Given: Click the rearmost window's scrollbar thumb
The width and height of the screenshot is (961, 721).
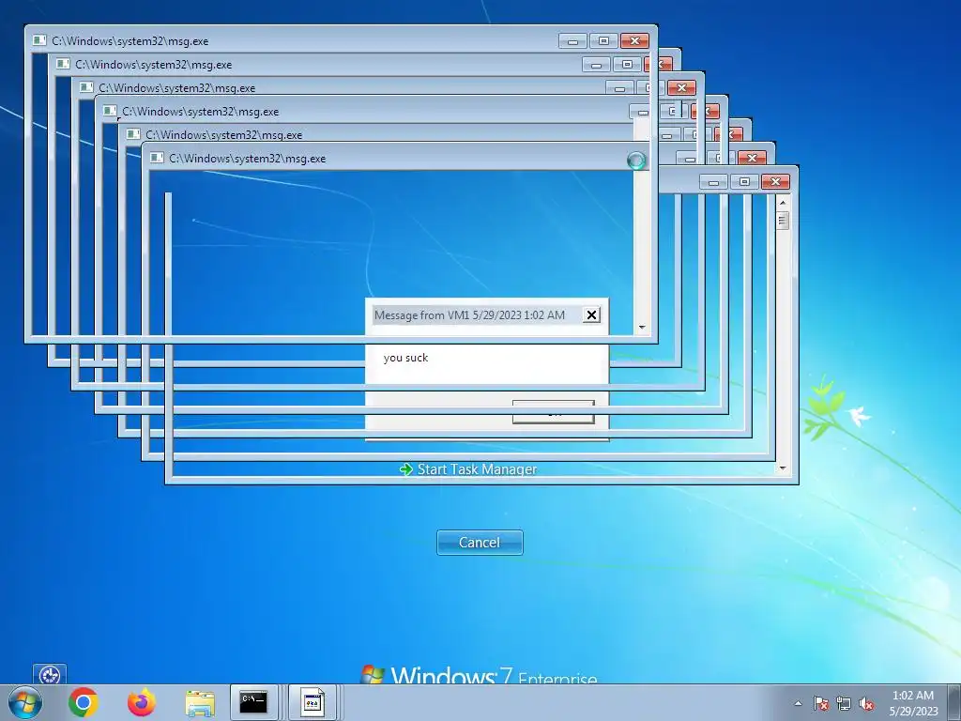Looking at the screenshot, I should pyautogui.click(x=783, y=220).
